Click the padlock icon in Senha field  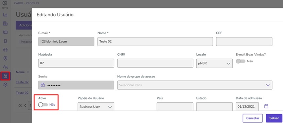point(42,85)
